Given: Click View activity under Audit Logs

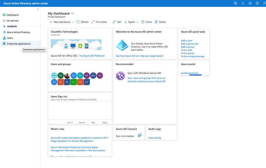Looking at the screenshot, I should click(155, 138).
